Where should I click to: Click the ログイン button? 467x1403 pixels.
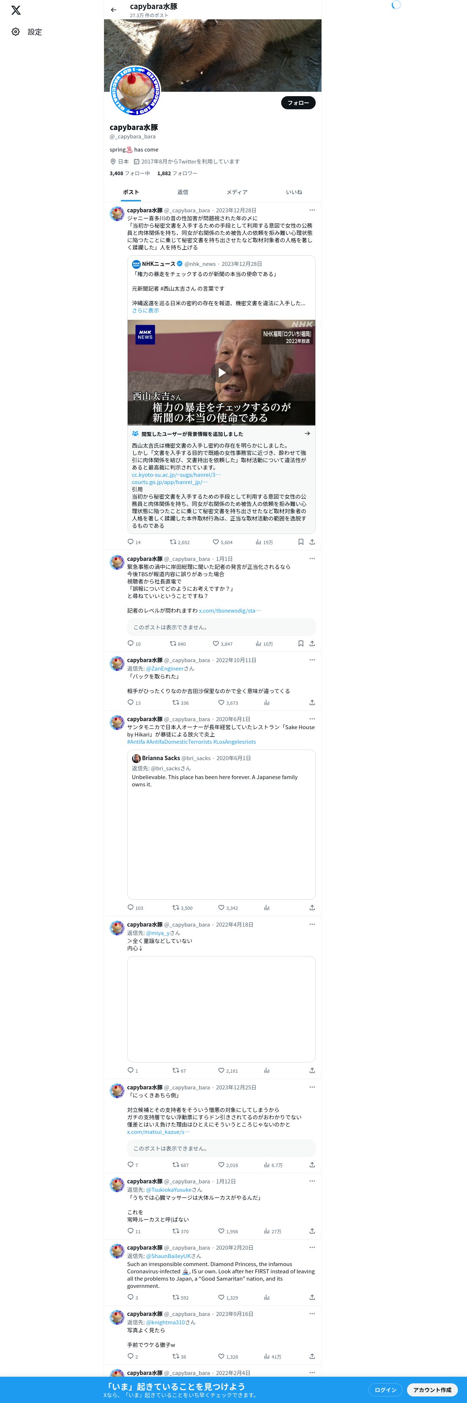(x=386, y=1390)
